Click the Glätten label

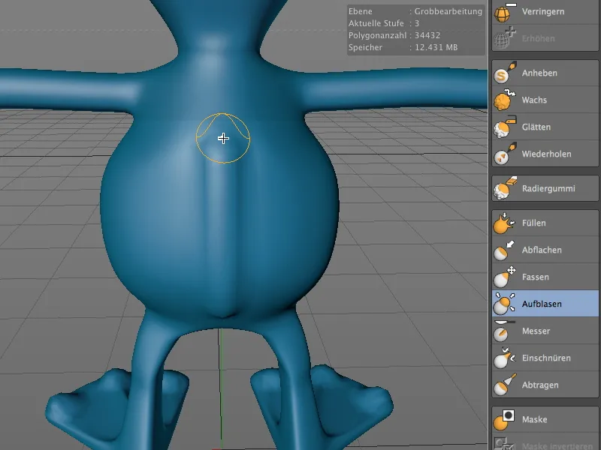coord(536,127)
